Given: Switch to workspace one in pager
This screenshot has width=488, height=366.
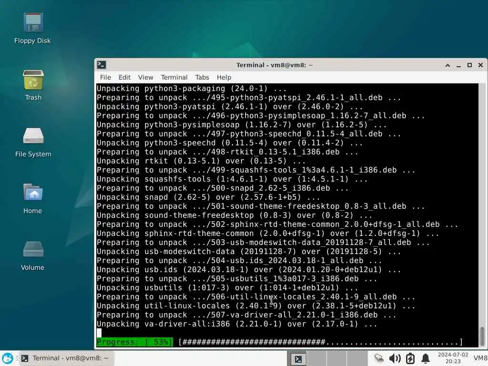Looking at the screenshot, I should tap(298, 359).
